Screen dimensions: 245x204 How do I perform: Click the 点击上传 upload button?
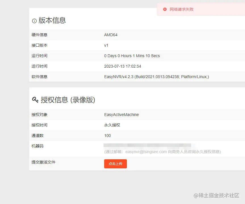click(116, 164)
